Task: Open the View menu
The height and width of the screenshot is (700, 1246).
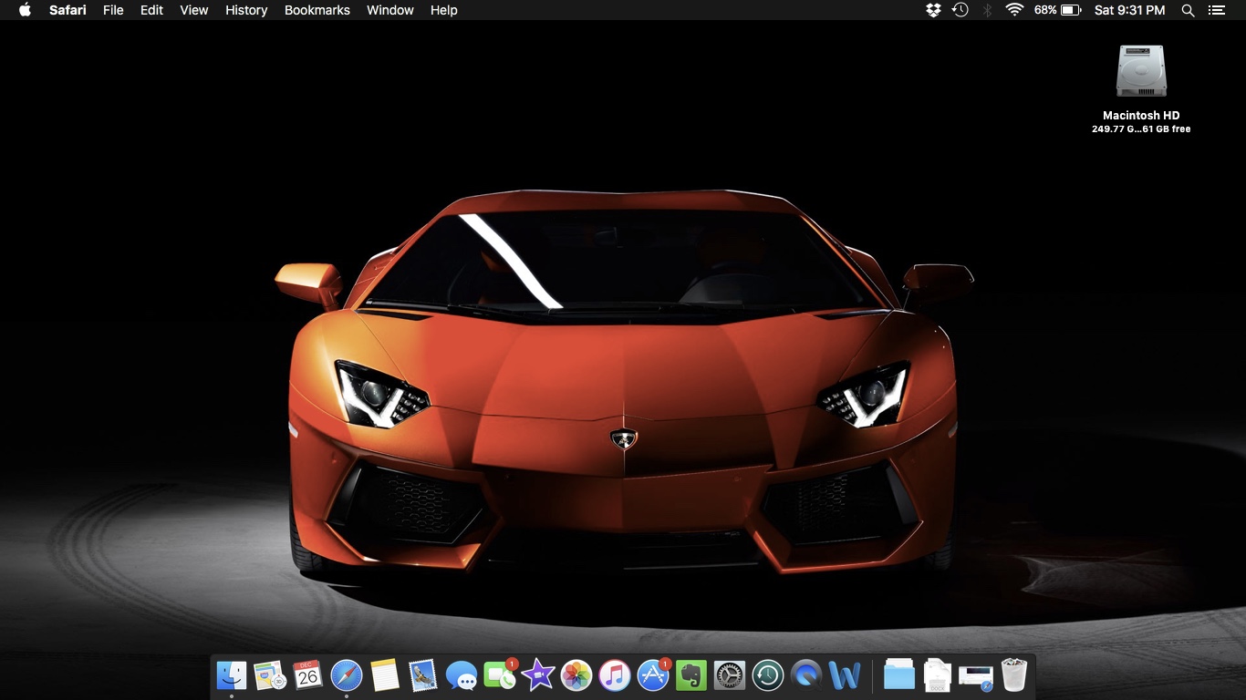Action: [x=194, y=10]
